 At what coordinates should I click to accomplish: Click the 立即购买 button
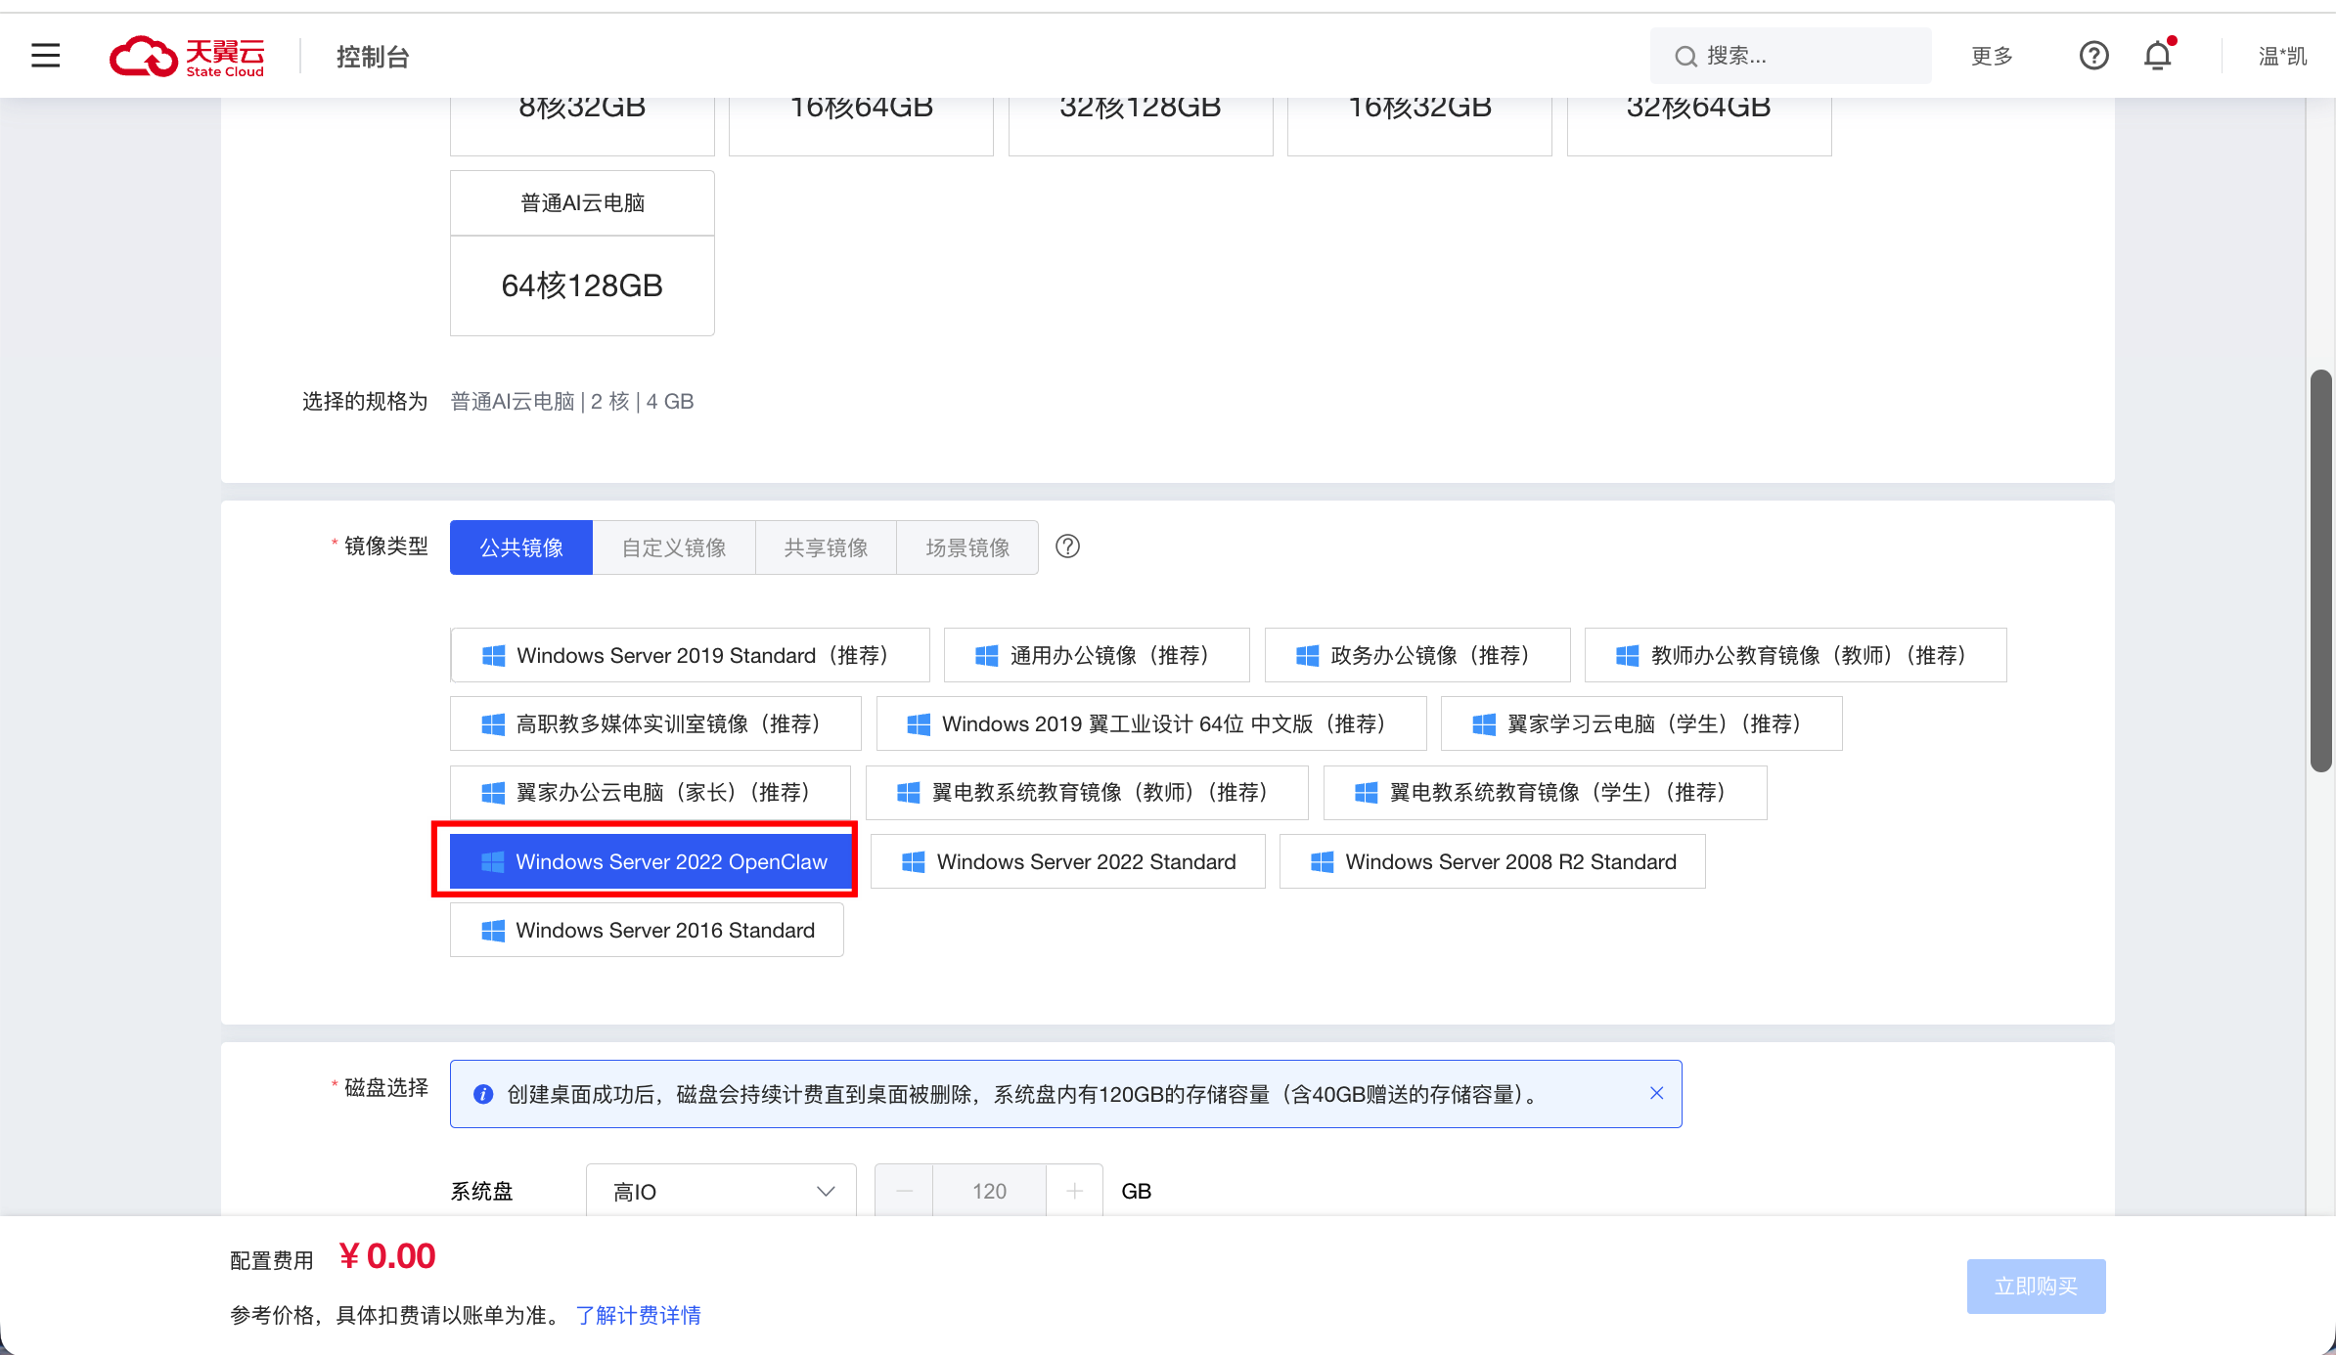pos(2036,1286)
